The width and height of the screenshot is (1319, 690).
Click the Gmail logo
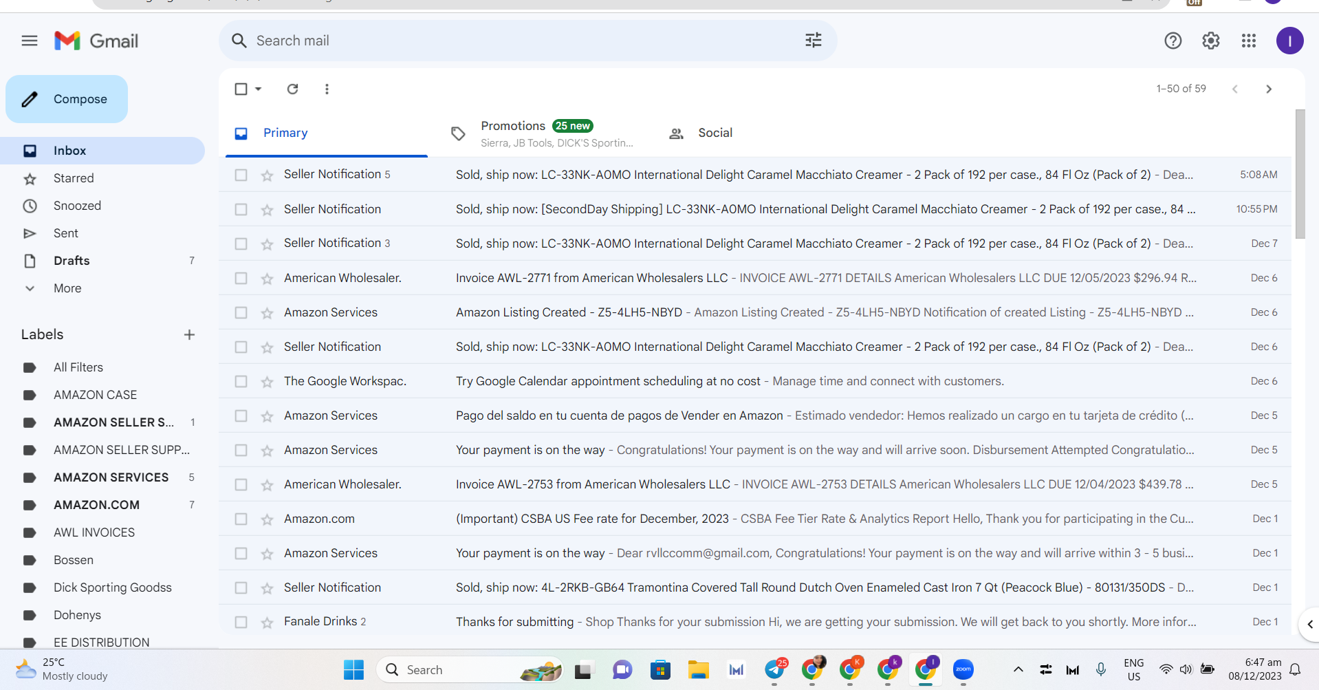click(96, 41)
